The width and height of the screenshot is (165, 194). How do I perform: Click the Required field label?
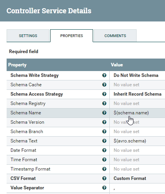point(24,52)
